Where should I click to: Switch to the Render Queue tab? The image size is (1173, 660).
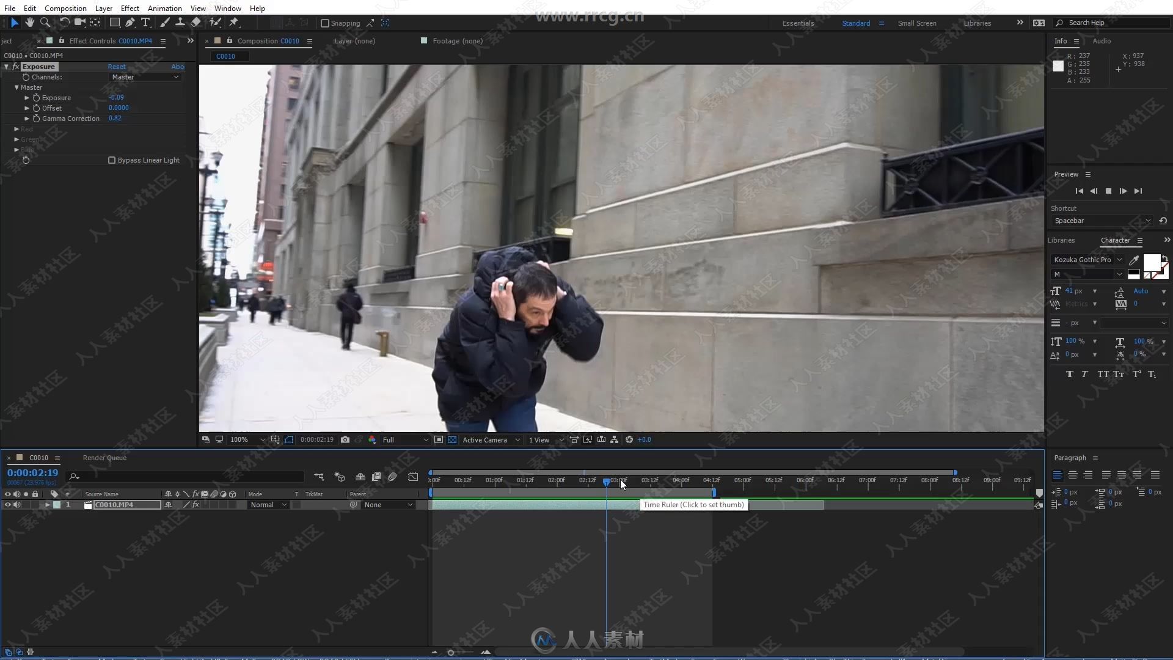104,458
